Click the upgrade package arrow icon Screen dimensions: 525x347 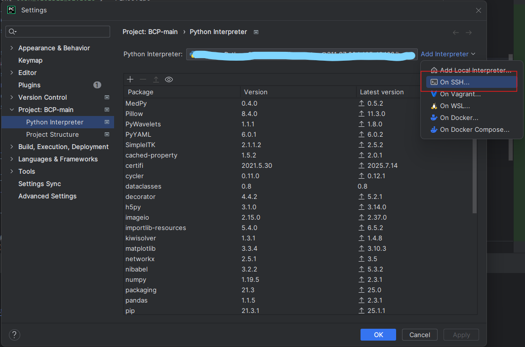point(156,79)
